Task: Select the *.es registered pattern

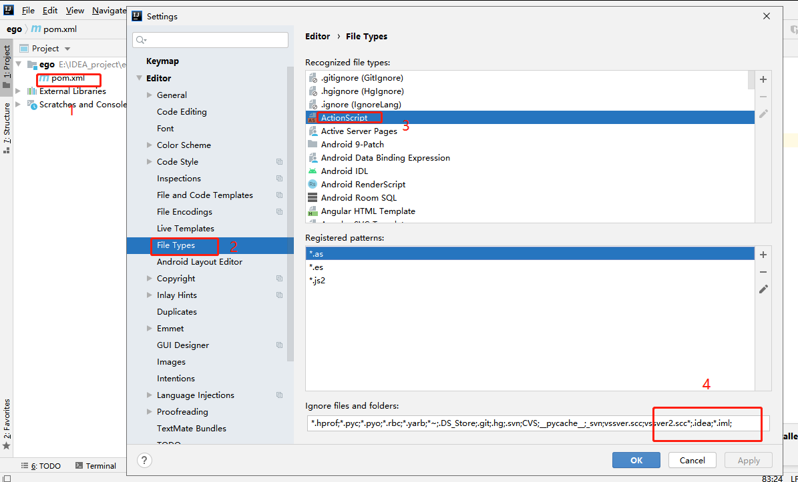Action: [530, 267]
